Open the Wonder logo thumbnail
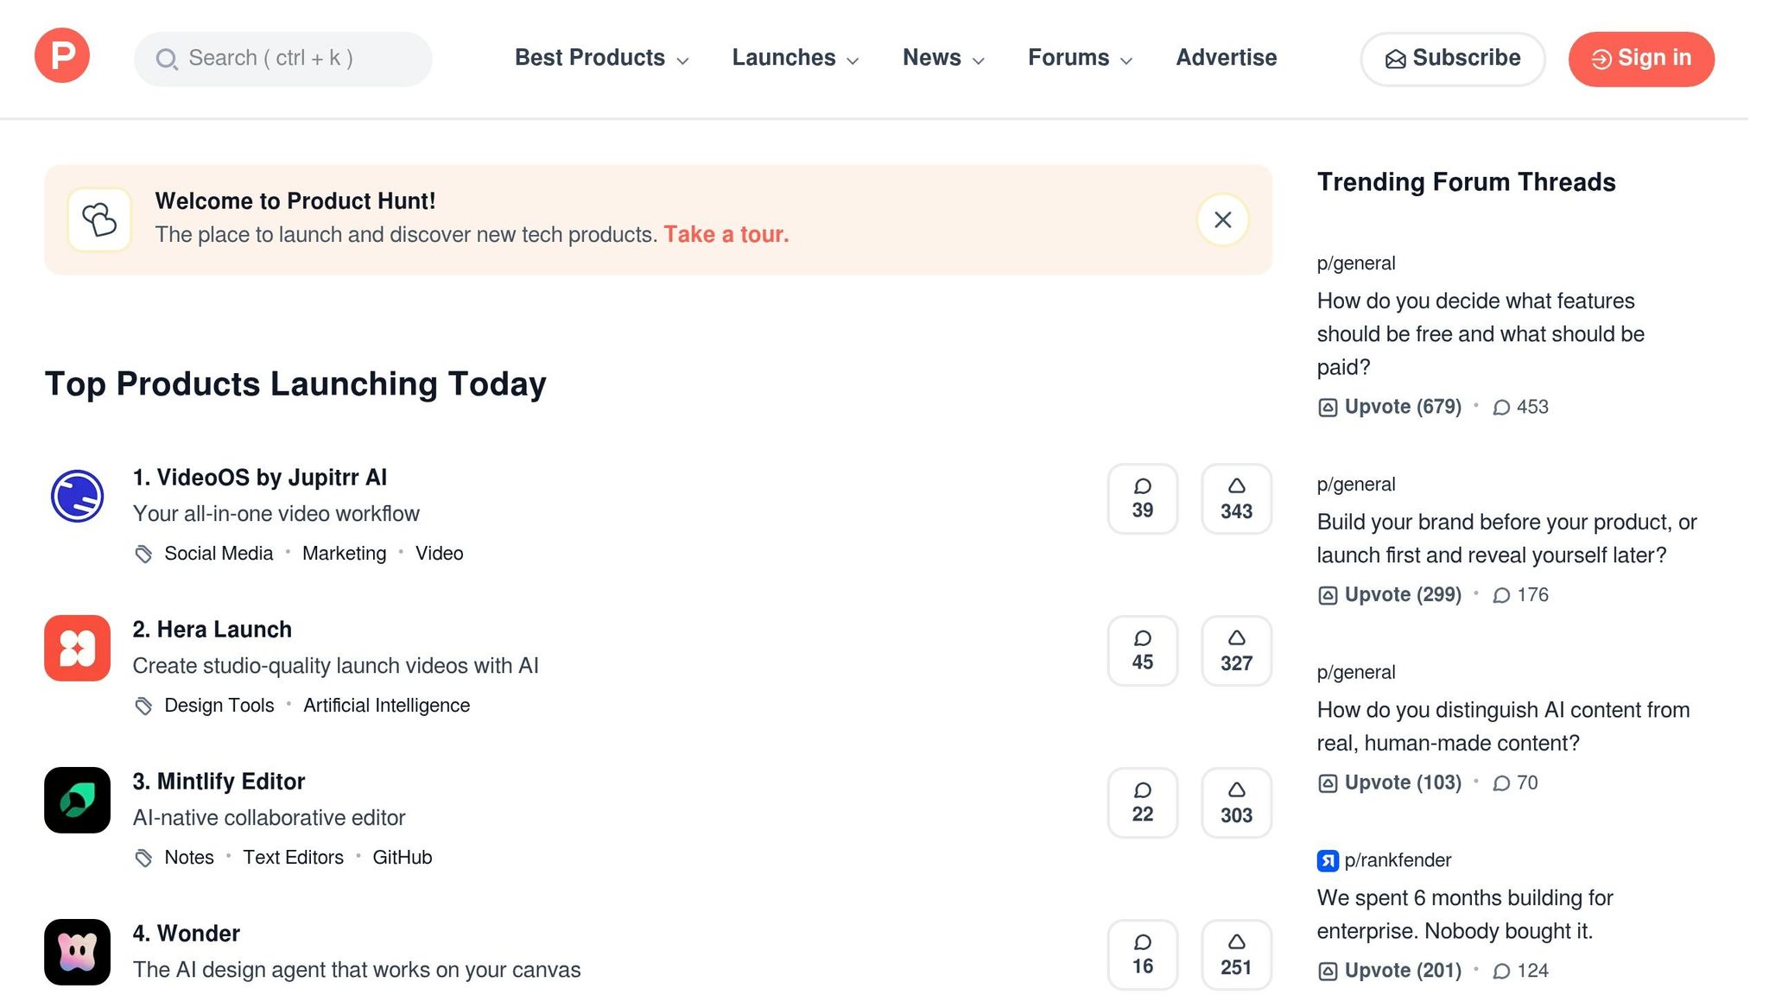1769x995 pixels. click(x=77, y=952)
